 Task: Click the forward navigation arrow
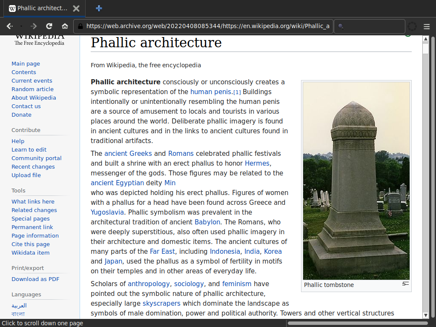pyautogui.click(x=34, y=26)
